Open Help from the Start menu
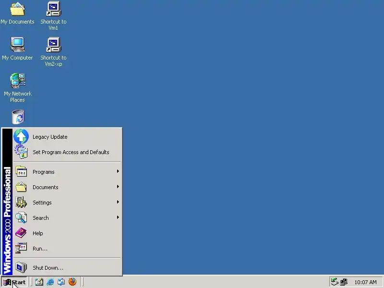 [x=67, y=233]
